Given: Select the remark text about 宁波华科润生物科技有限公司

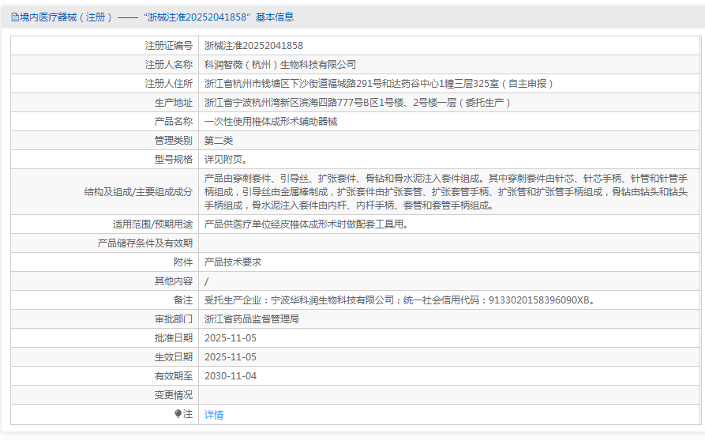Looking at the screenshot, I should coord(401,300).
